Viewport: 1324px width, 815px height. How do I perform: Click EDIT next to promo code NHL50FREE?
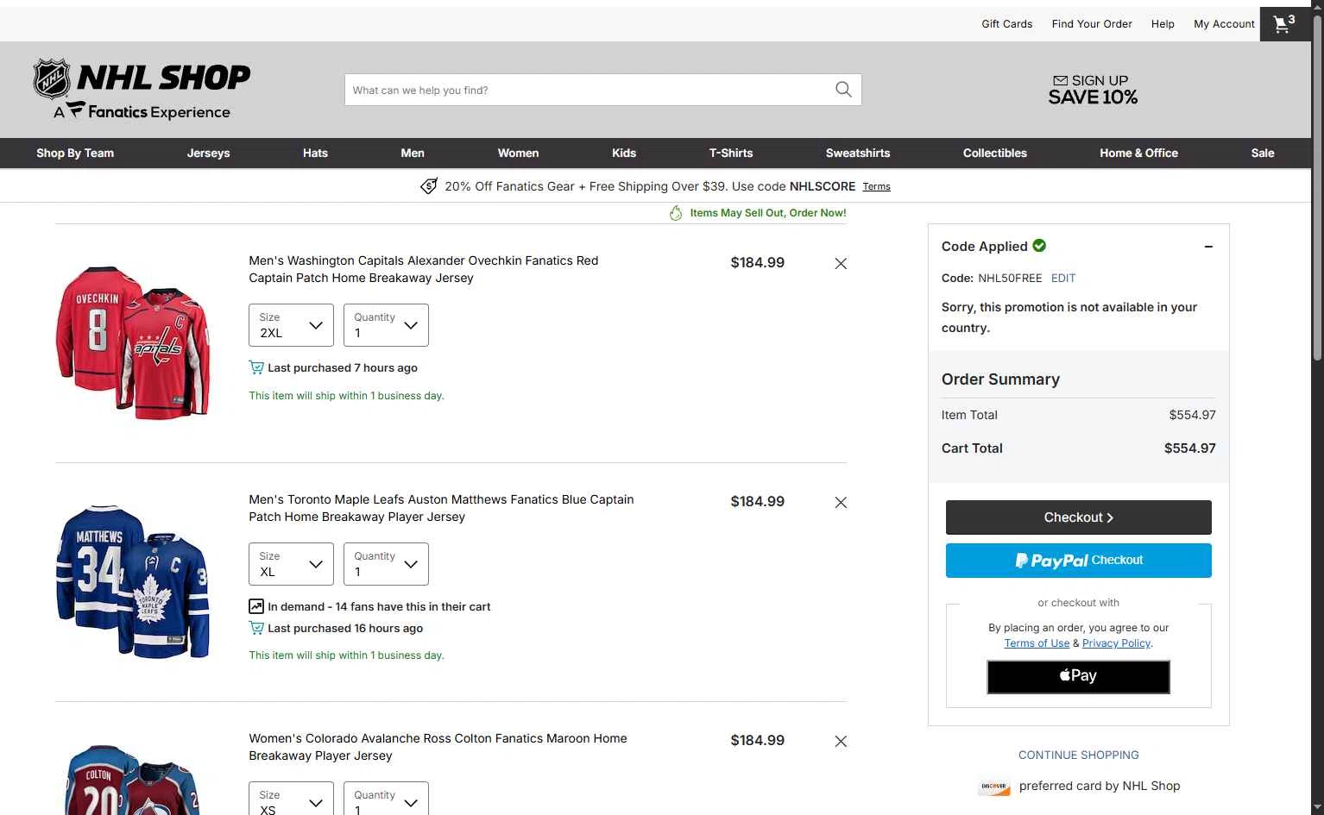point(1063,279)
